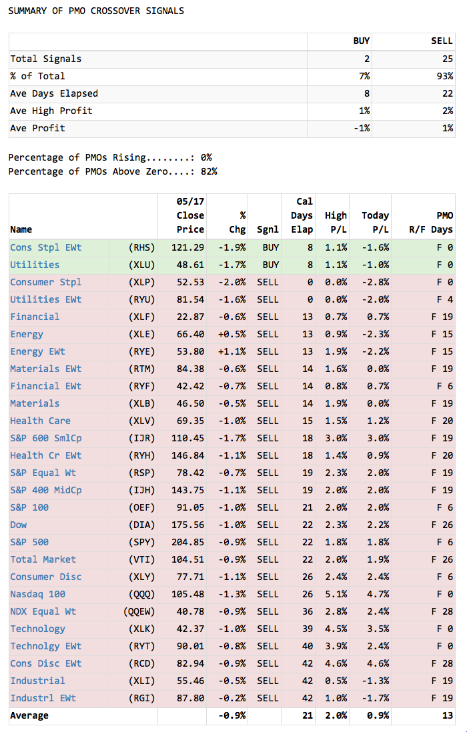Viewport: 467px width, 732px height.
Task: Click the Sgnl column header
Action: click(x=268, y=229)
